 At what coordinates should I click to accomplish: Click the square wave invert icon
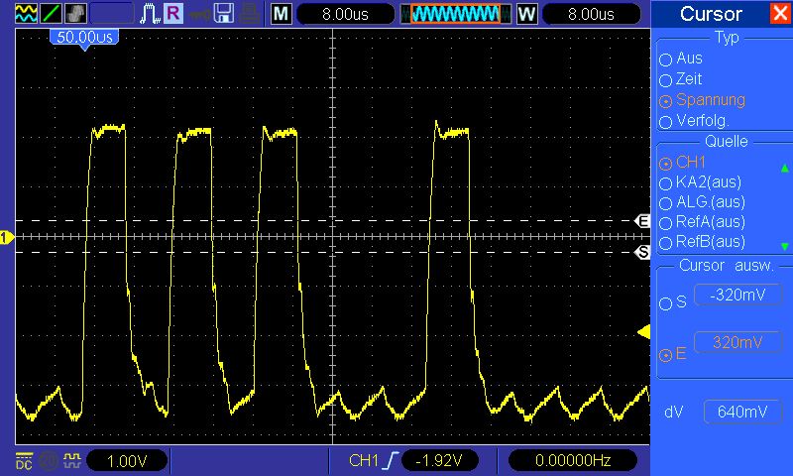tap(71, 460)
